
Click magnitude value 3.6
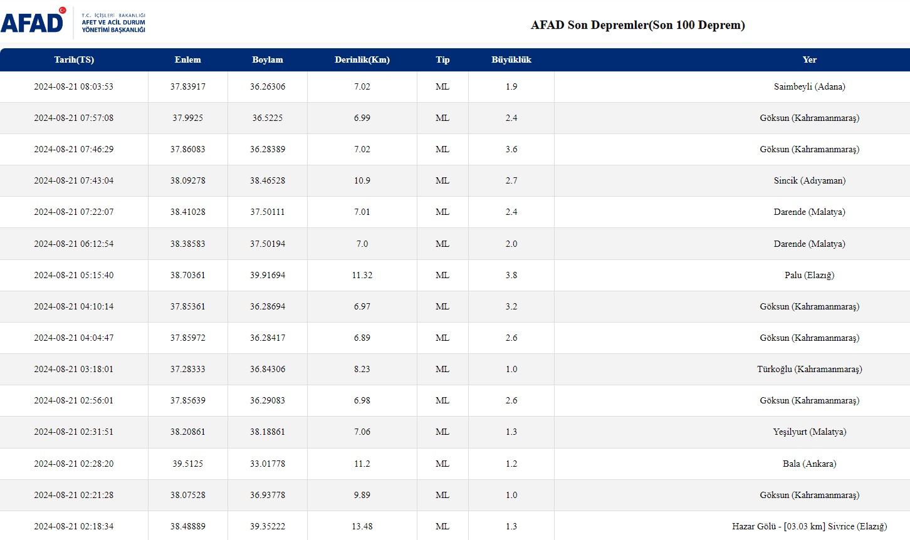[511, 149]
